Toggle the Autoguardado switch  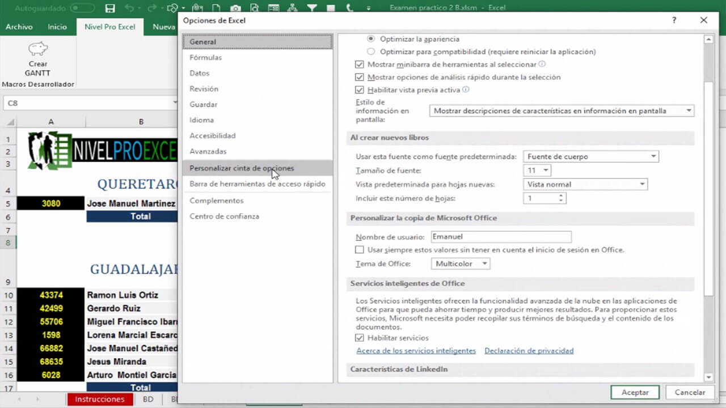coord(82,8)
